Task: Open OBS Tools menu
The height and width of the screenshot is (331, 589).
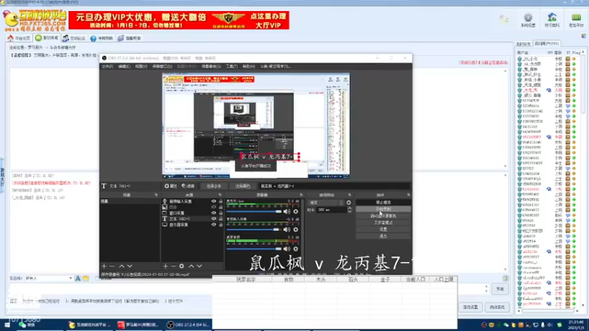Action: click(x=231, y=66)
